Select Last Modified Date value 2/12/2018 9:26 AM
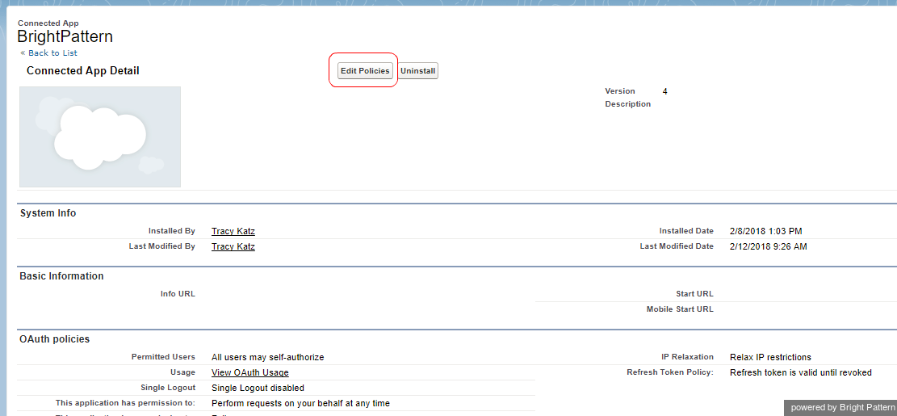Image resolution: width=897 pixels, height=416 pixels. pyautogui.click(x=769, y=246)
